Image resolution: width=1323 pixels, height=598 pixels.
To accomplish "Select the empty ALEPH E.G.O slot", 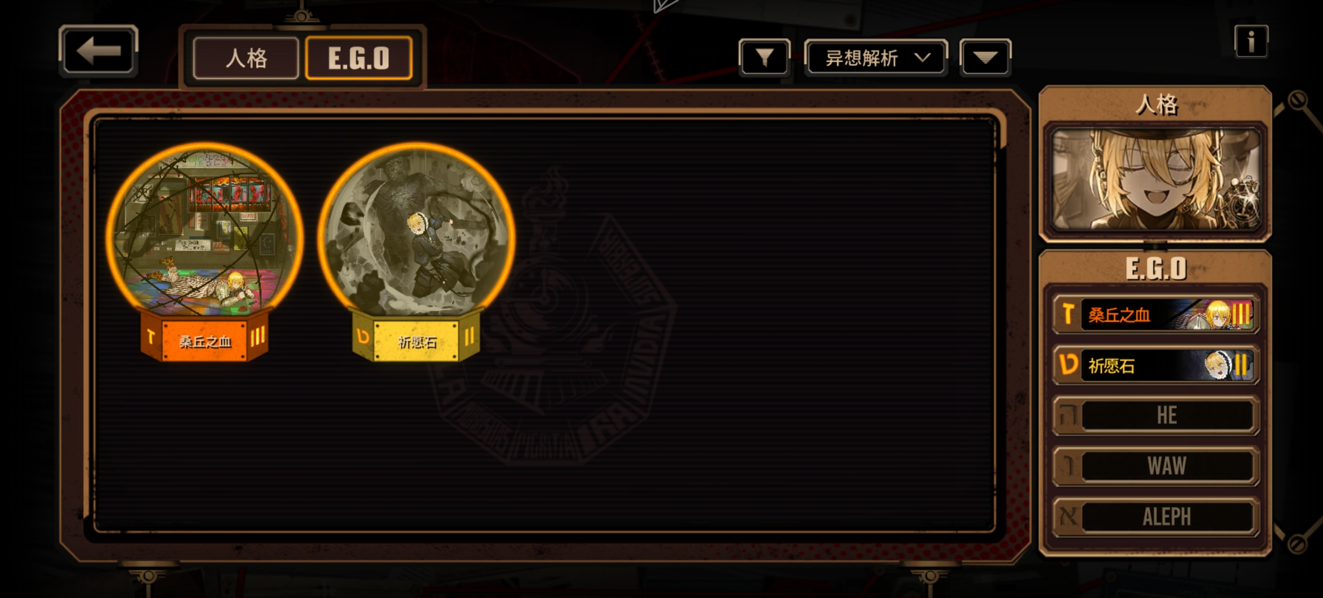I will 1156,517.
